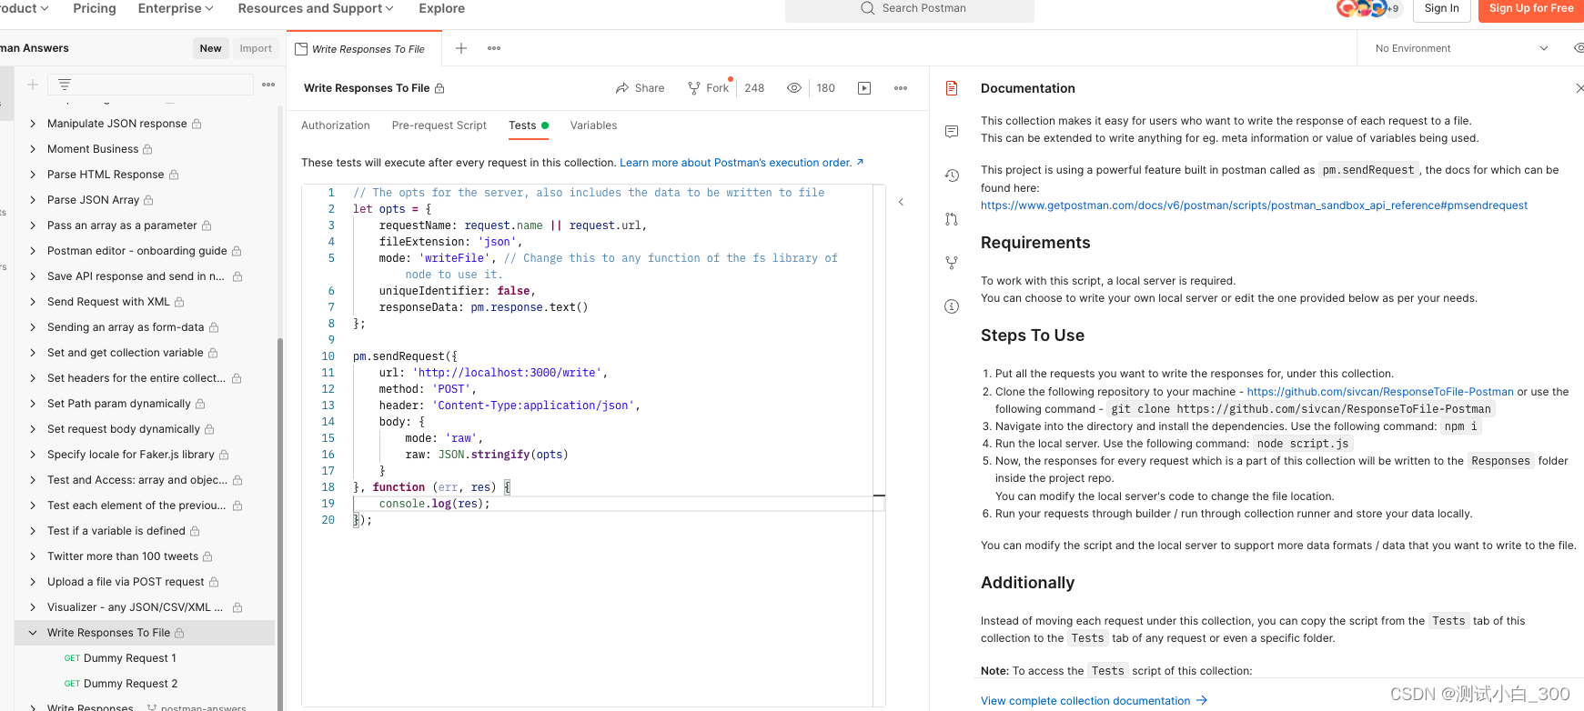Open sidebar options ellipsis
The height and width of the screenshot is (711, 1584).
[268, 85]
